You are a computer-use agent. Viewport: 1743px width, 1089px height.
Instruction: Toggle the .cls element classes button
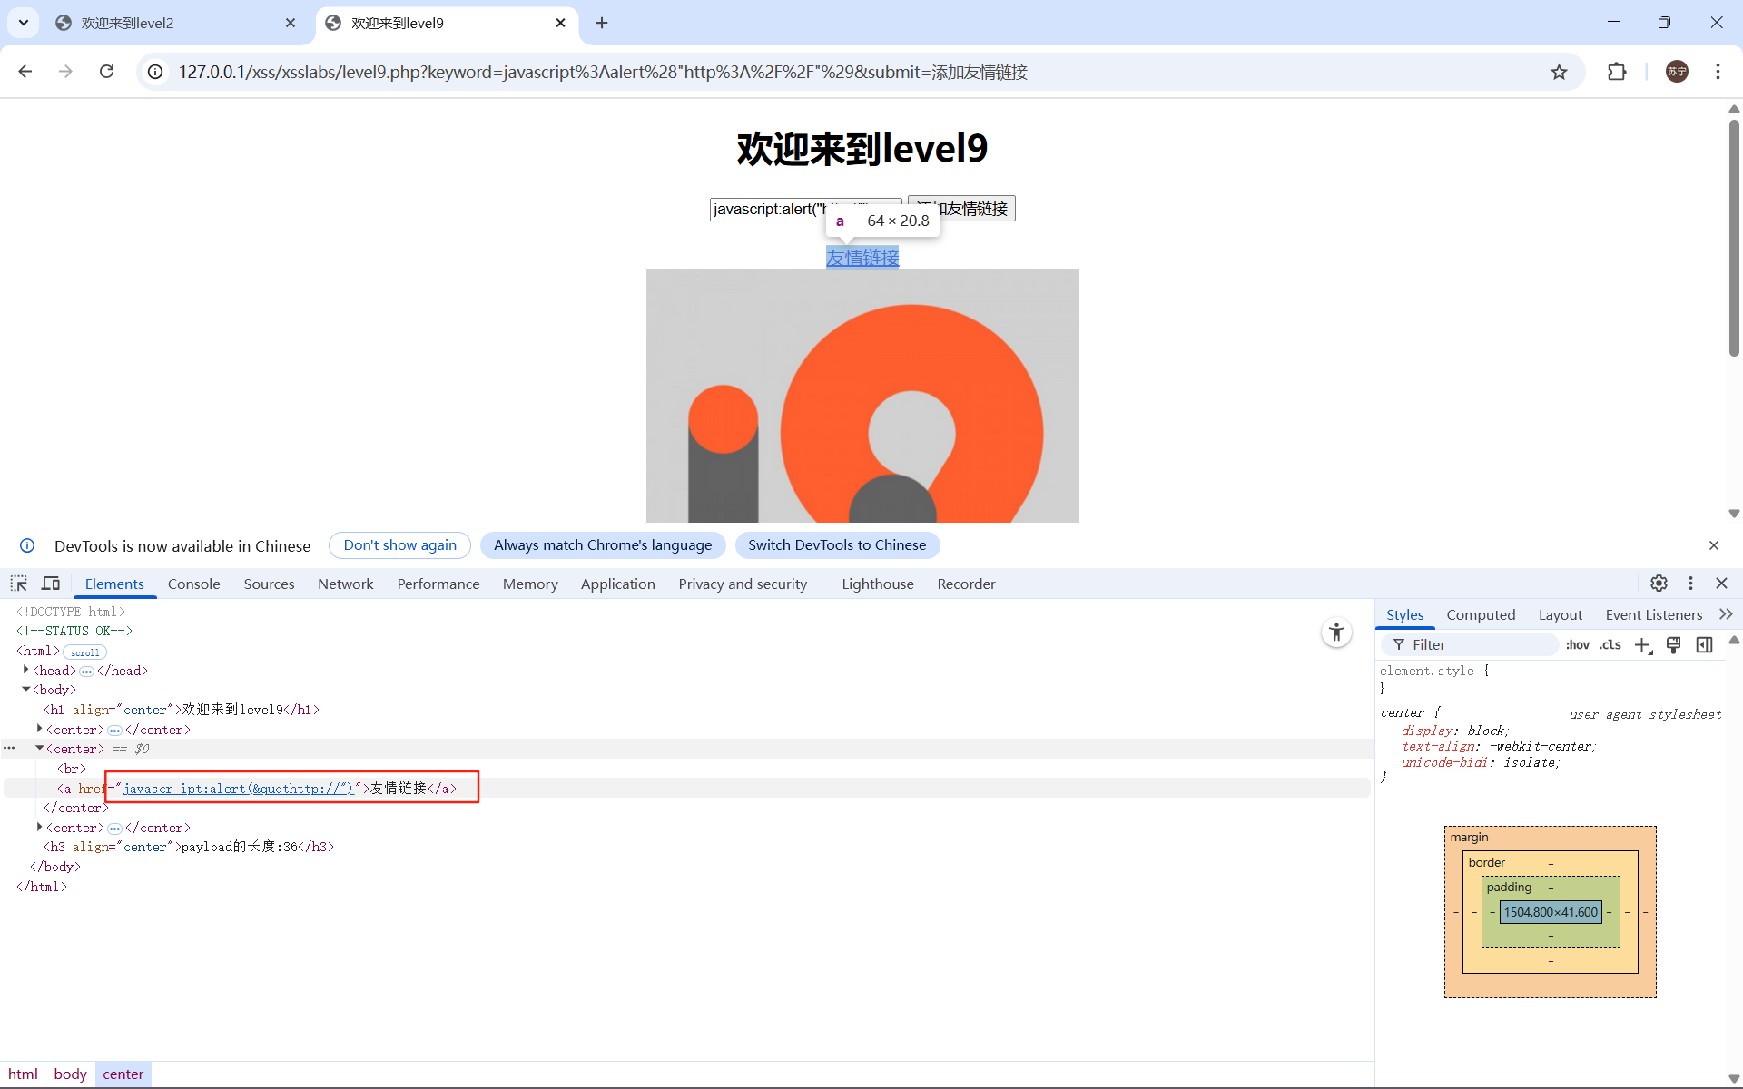[1610, 644]
